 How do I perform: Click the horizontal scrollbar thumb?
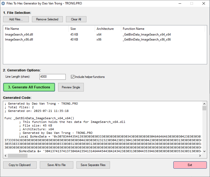pos(18,156)
